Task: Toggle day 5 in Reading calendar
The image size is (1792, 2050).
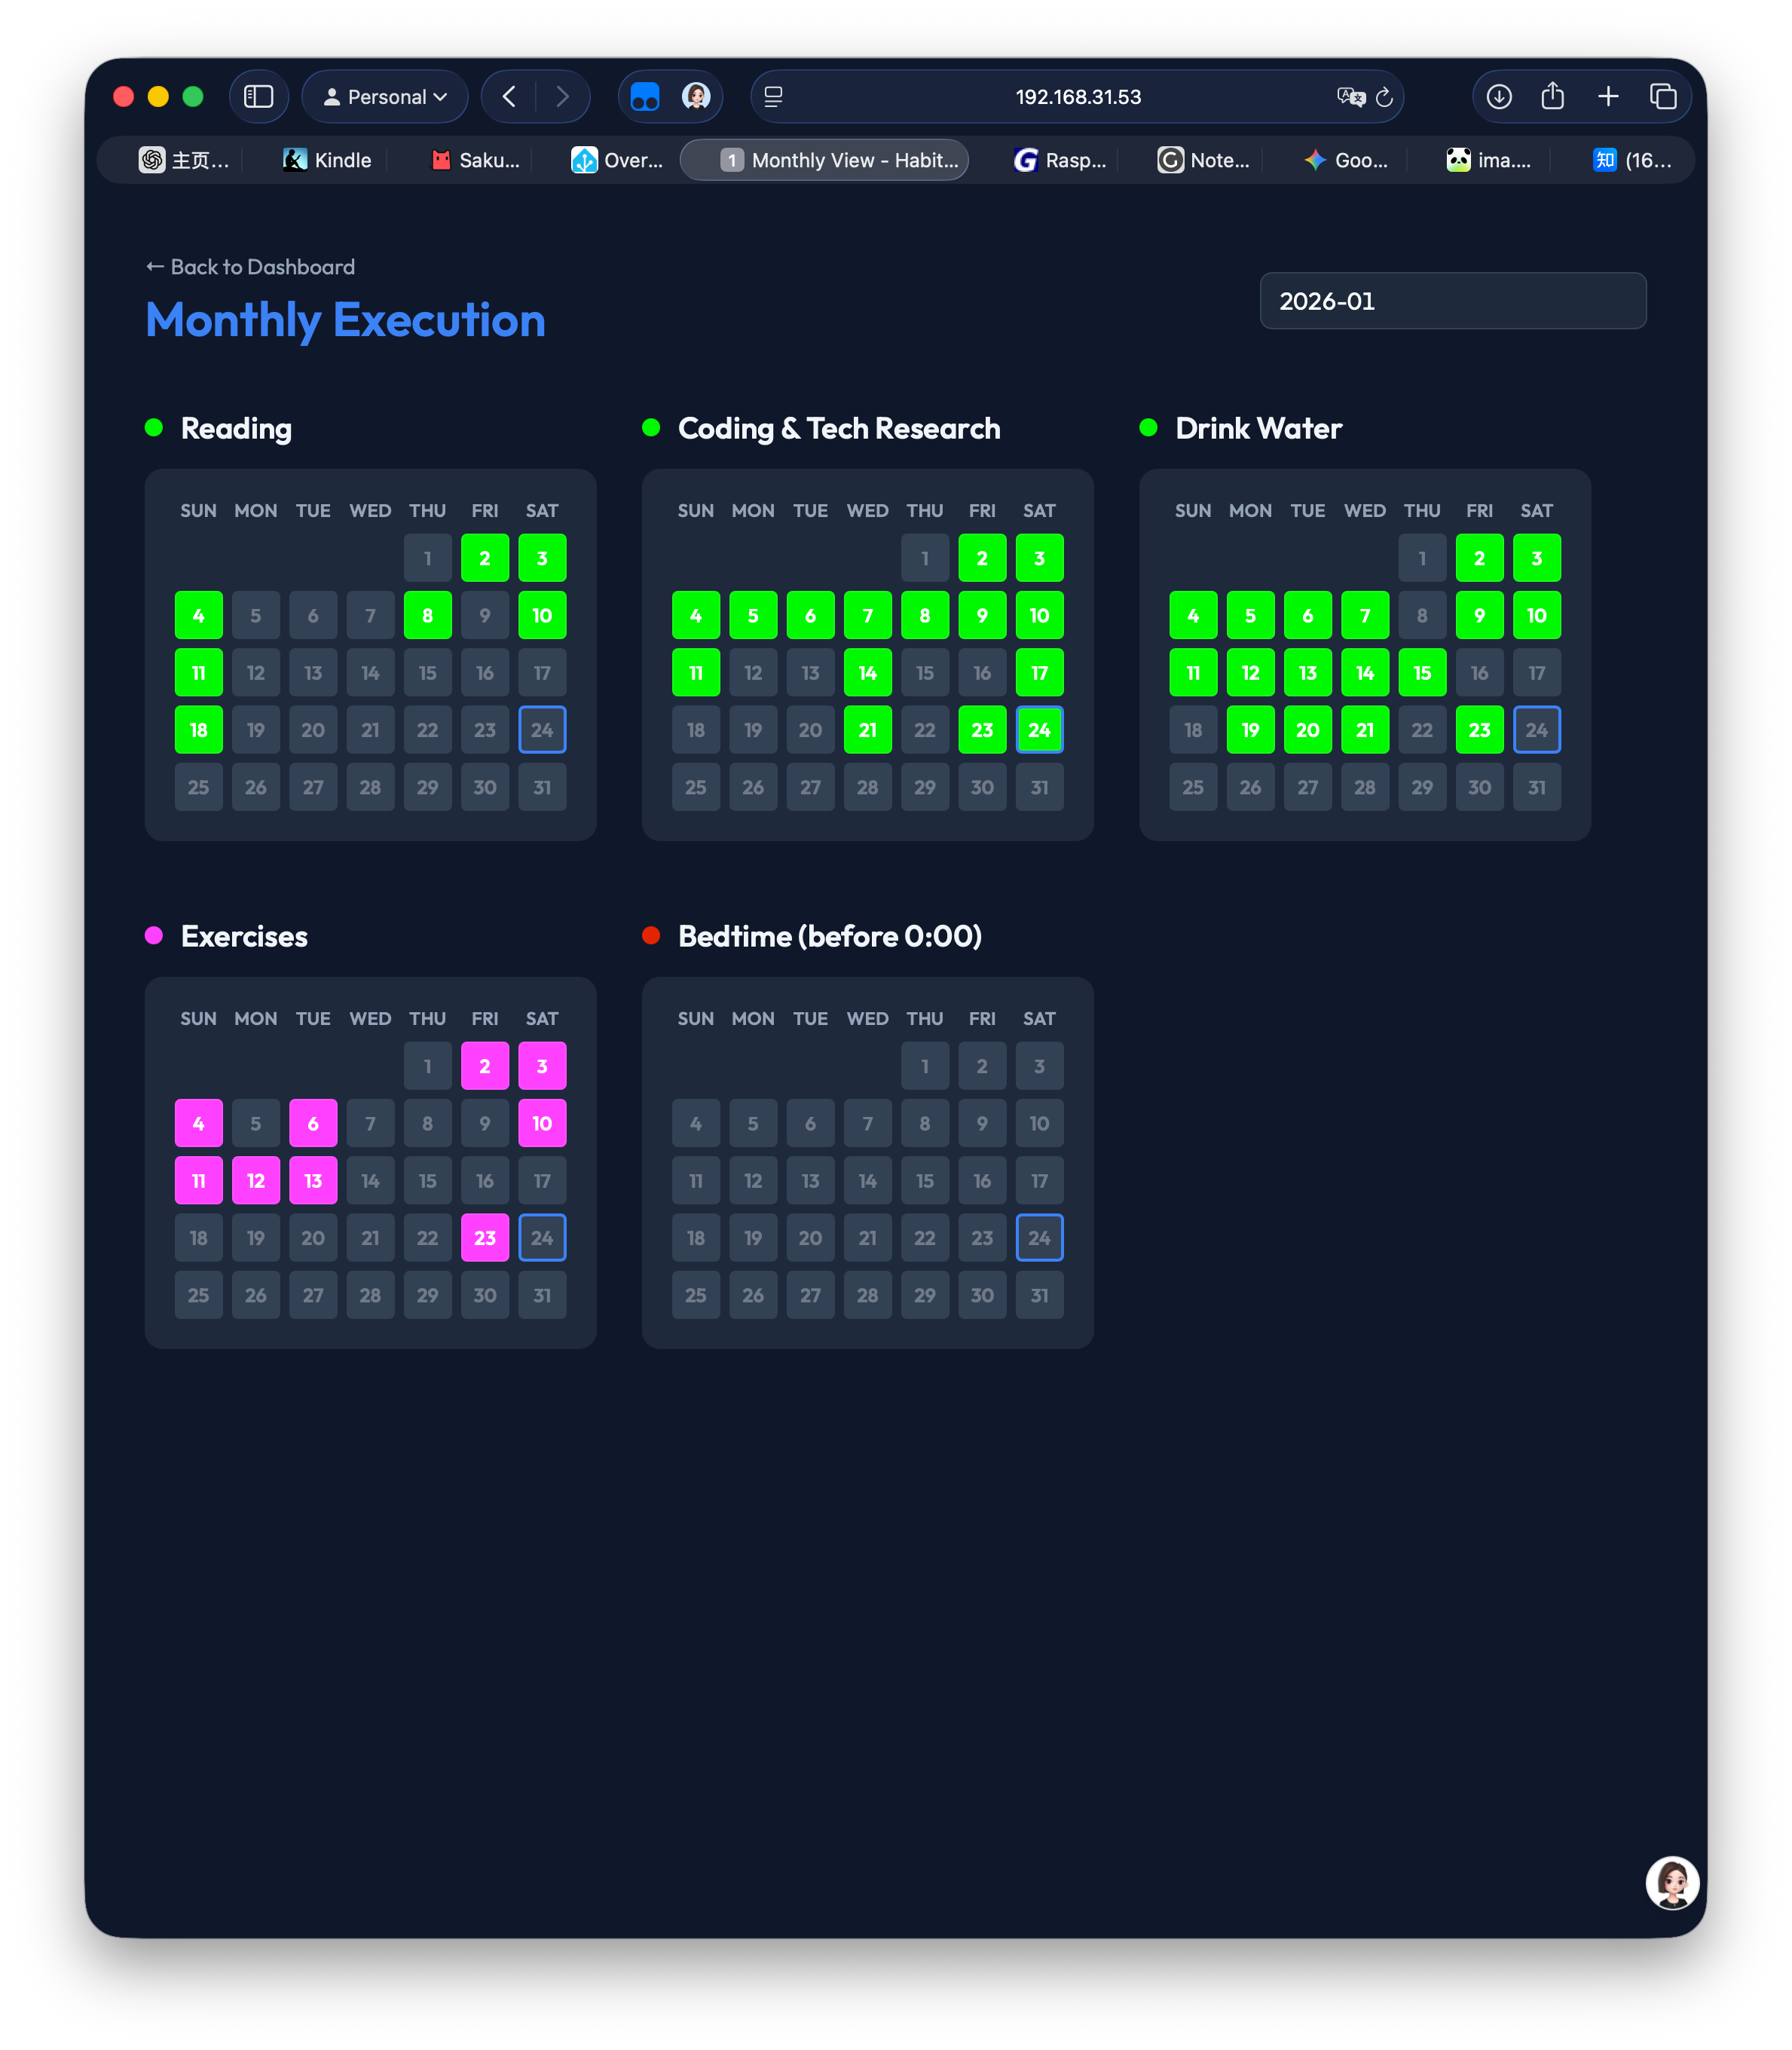Action: (256, 616)
